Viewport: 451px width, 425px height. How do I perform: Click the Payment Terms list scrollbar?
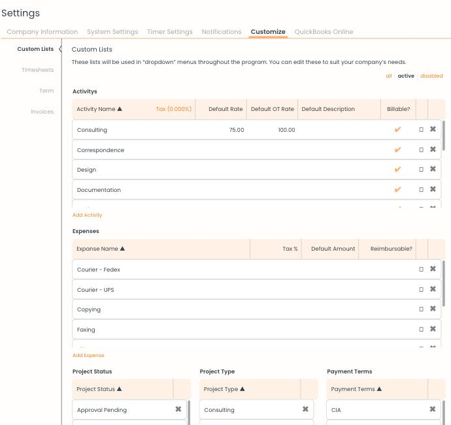pos(444,413)
